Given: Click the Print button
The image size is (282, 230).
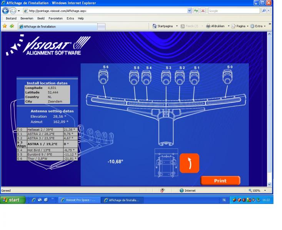Looking at the screenshot, I should (220, 181).
